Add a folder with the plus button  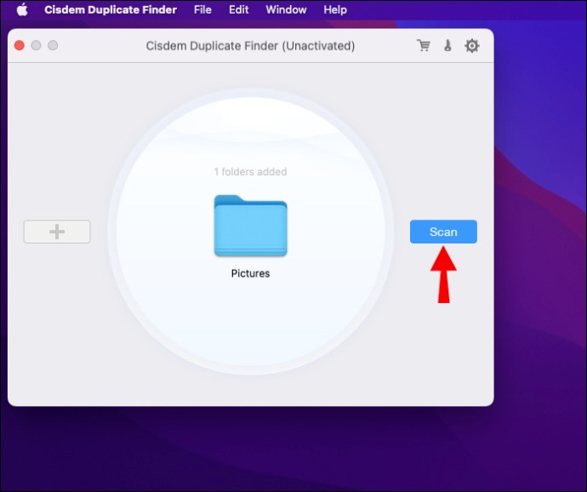(x=57, y=232)
